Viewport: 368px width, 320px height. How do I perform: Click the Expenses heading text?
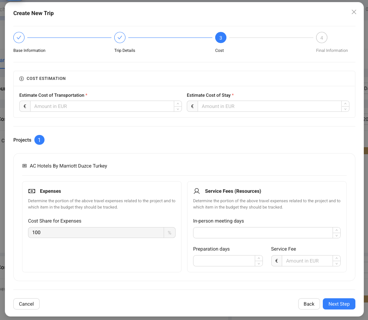(50, 191)
